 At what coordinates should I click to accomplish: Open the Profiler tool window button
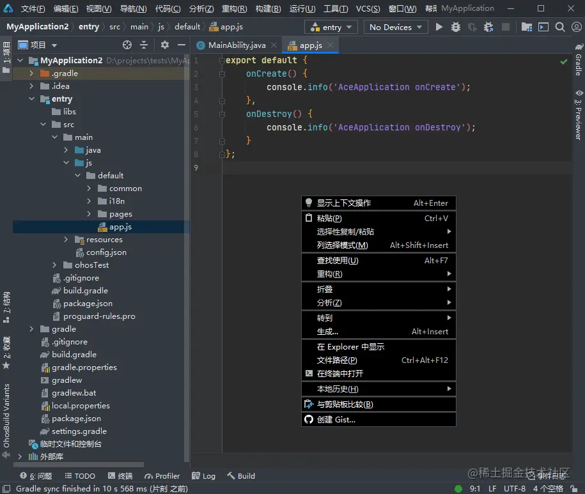click(x=162, y=476)
